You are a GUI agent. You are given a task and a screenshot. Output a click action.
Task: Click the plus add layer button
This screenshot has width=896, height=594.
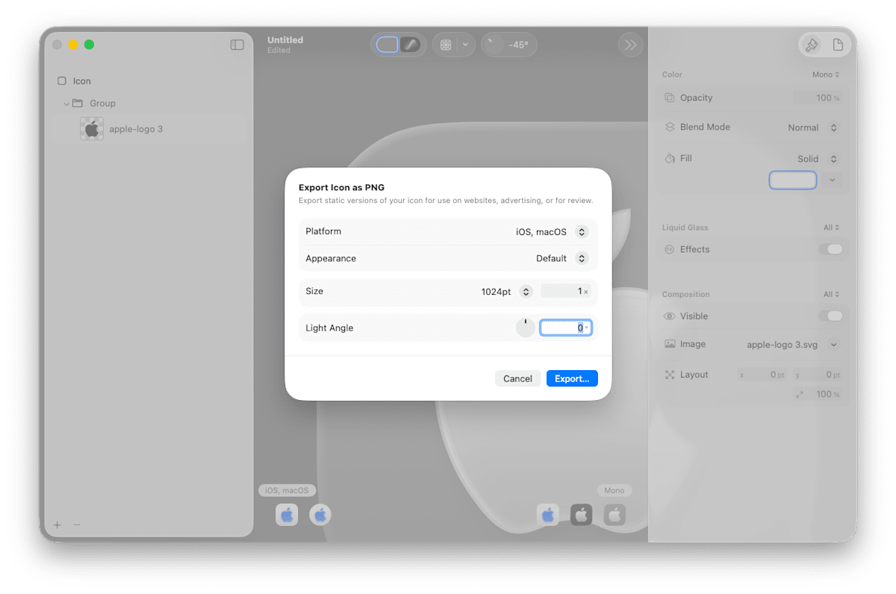click(57, 525)
